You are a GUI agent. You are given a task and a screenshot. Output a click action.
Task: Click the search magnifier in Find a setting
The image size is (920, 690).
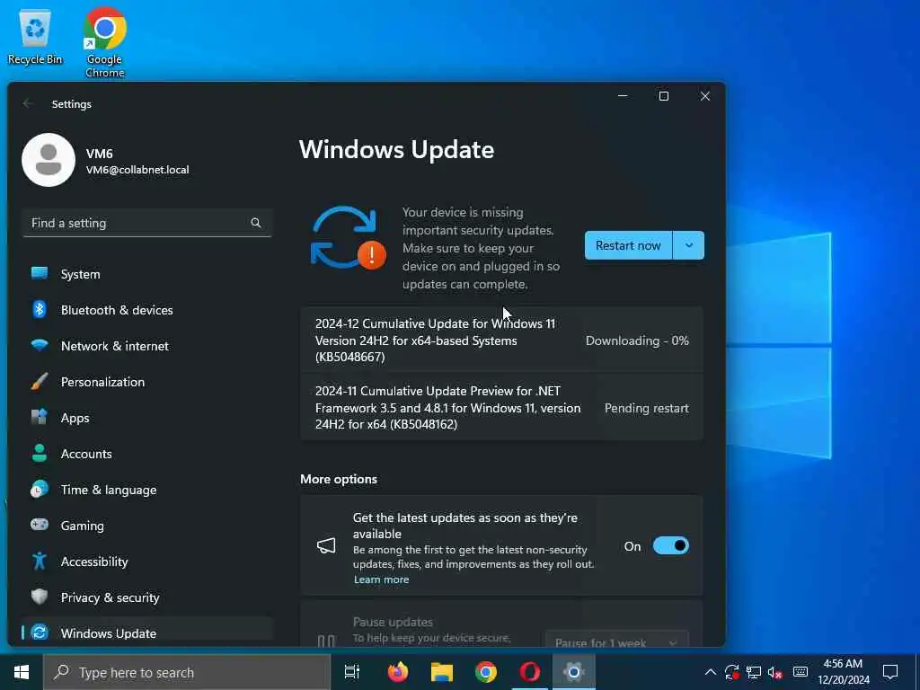pos(256,223)
